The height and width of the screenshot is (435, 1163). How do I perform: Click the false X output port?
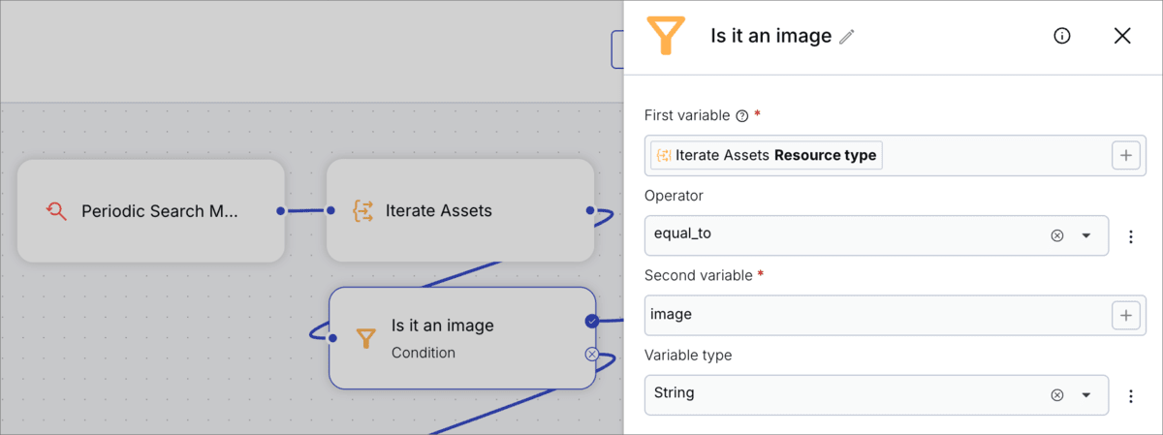pos(591,355)
